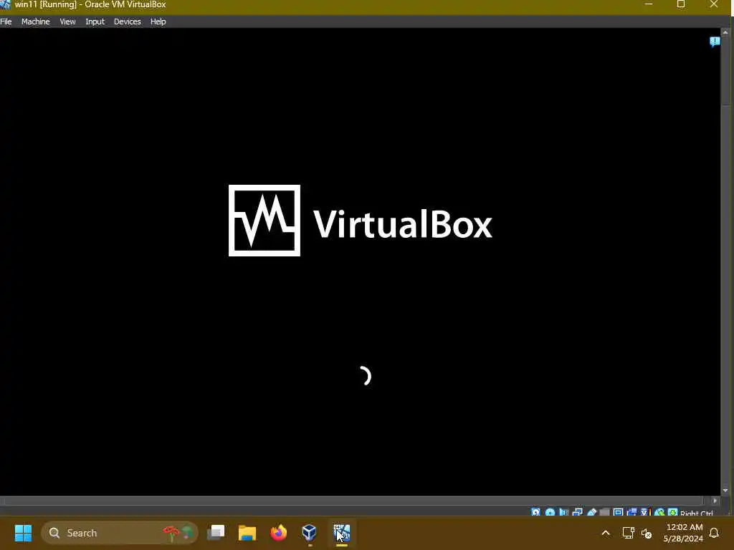Maximize the win11 VirtualBox window
This screenshot has height=550, width=734.
[x=681, y=4]
